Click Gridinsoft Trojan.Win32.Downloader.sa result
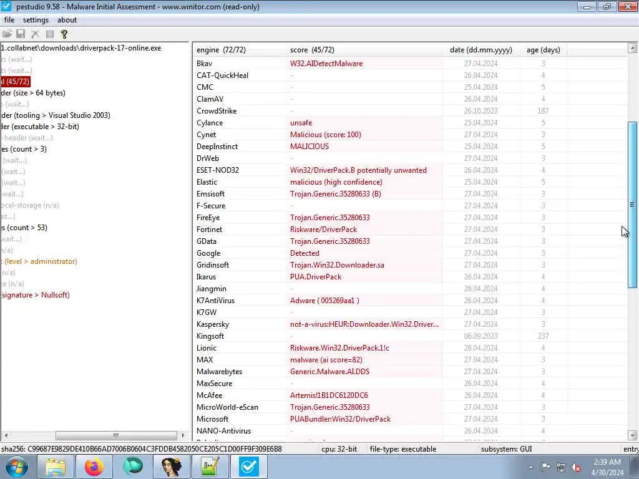This screenshot has width=639, height=479. (337, 264)
